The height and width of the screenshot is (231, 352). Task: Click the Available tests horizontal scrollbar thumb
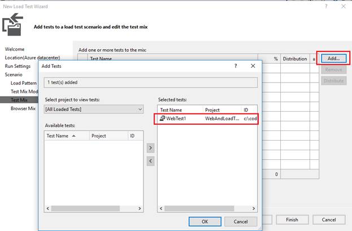click(85, 208)
